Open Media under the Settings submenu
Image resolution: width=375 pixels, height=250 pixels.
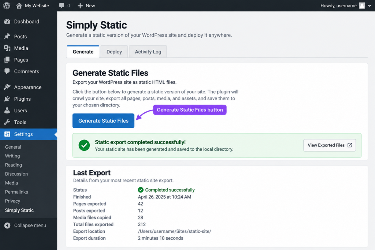coord(11,183)
